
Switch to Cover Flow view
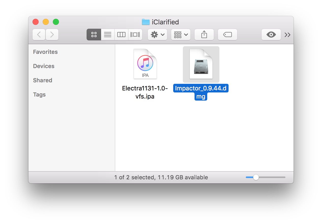[135, 35]
